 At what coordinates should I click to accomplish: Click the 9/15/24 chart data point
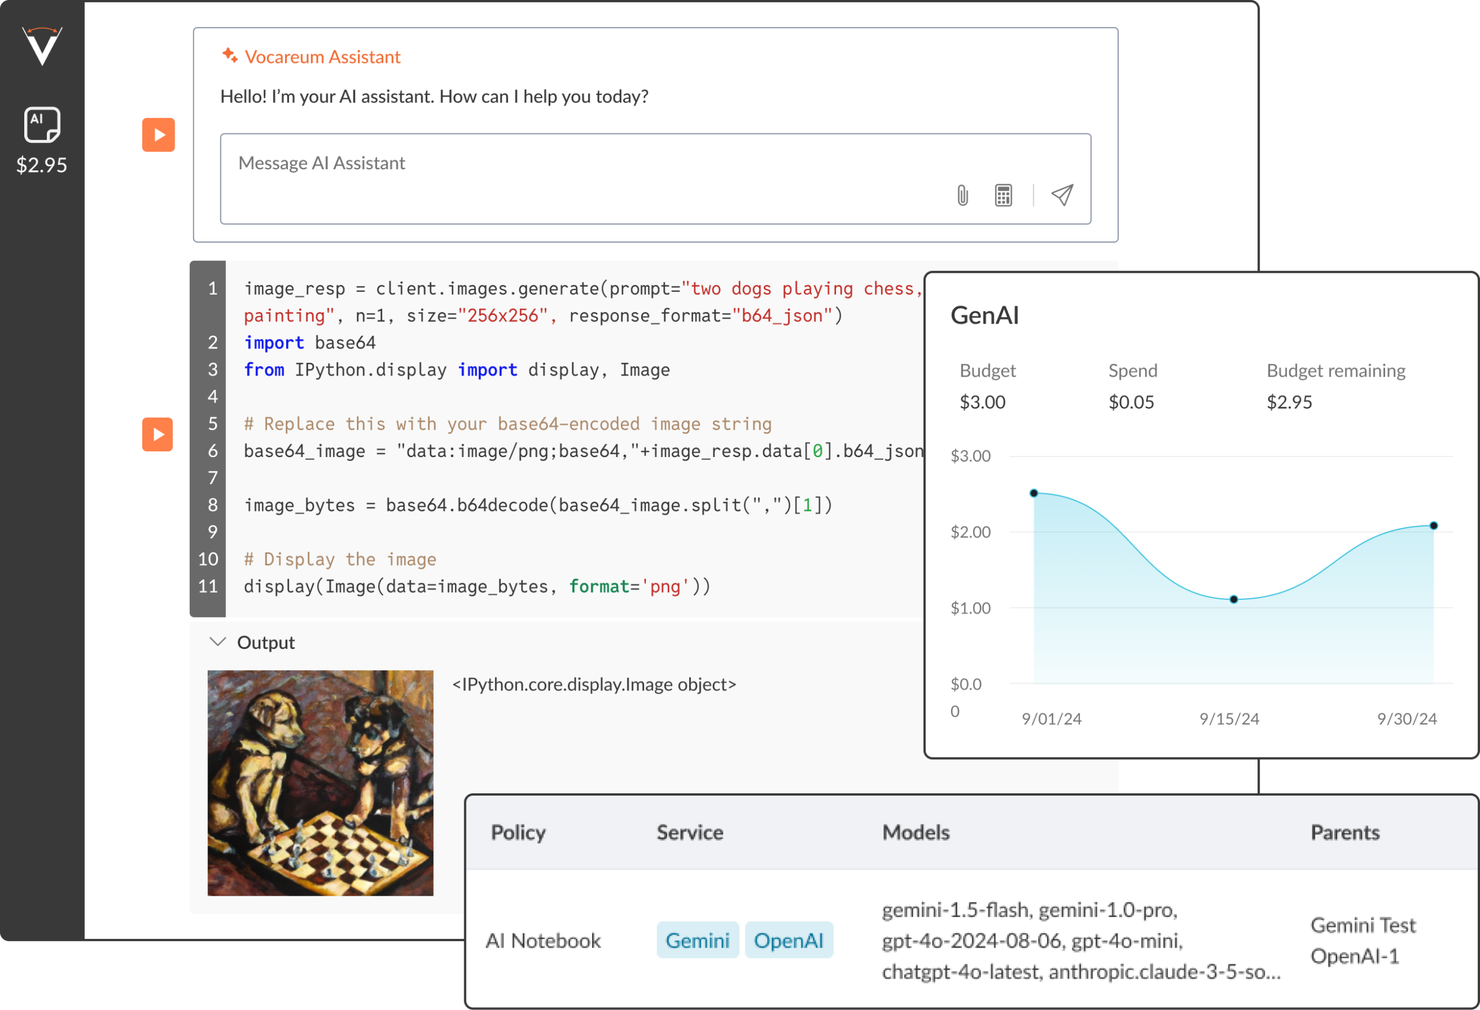[1234, 600]
